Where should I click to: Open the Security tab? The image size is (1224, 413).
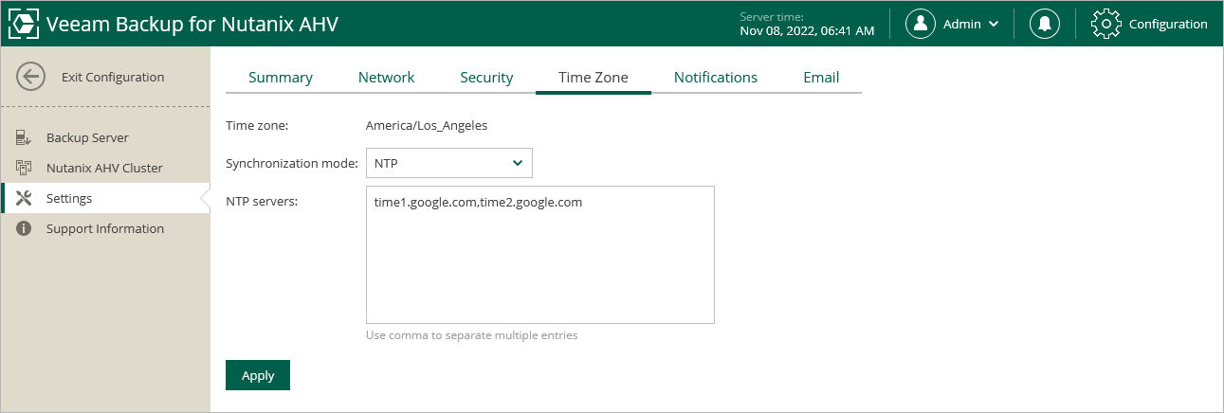click(x=486, y=78)
